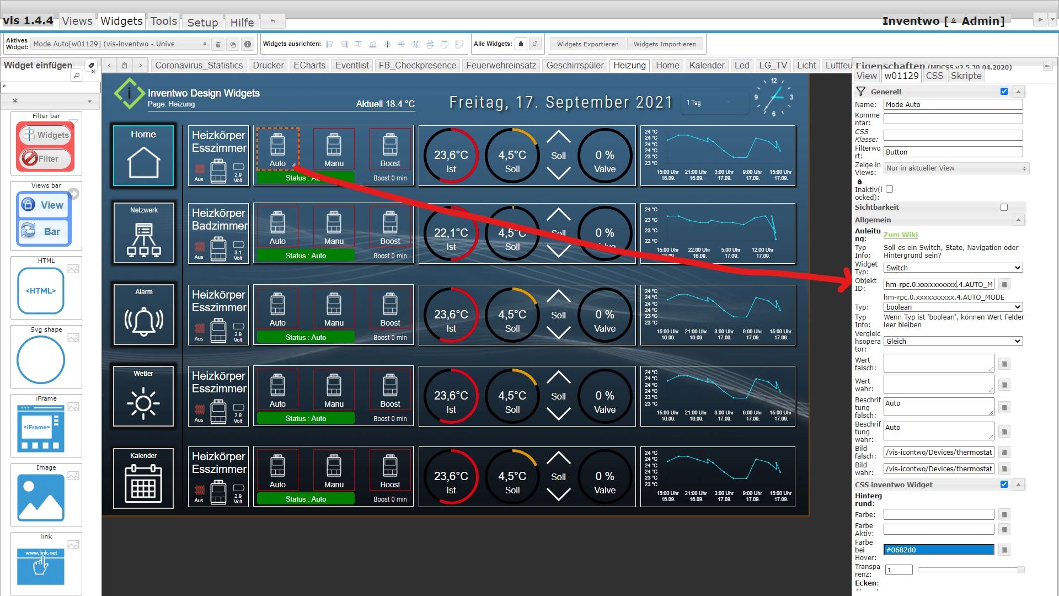Select the HTML widget from palette

[41, 291]
